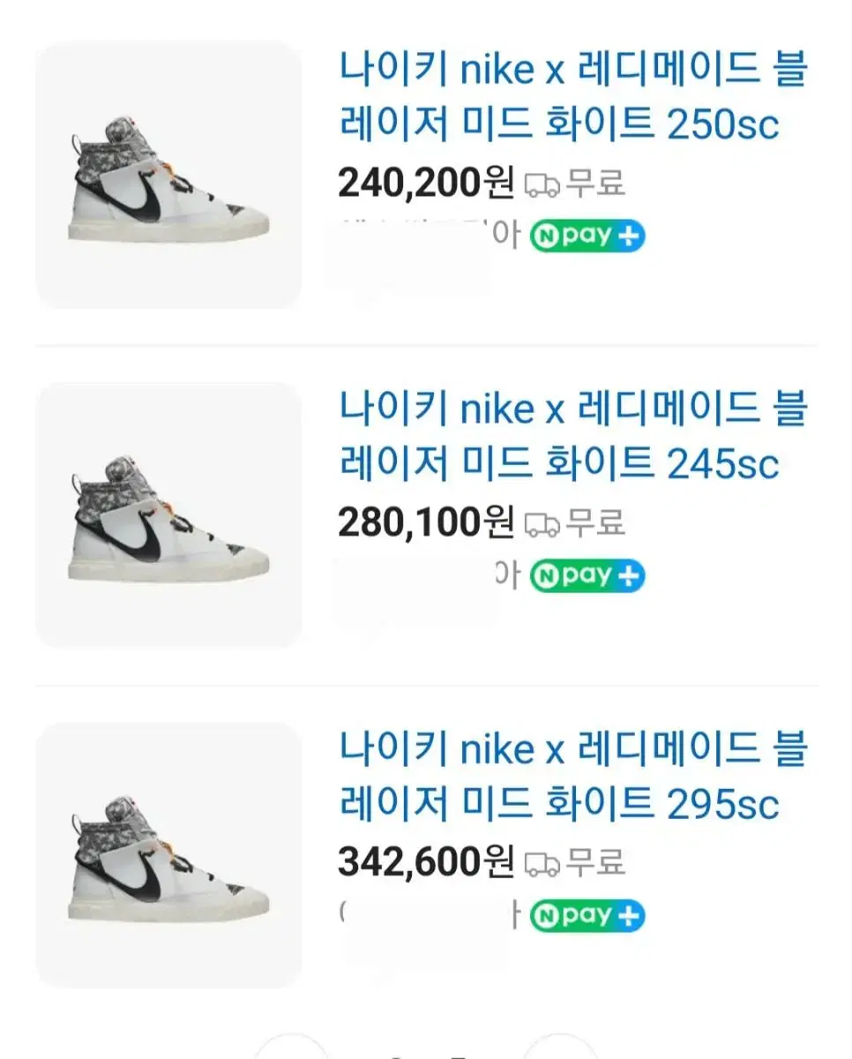Click the Npay+ badge on second listing
Screen dimensions: 852x1059
[x=587, y=576]
